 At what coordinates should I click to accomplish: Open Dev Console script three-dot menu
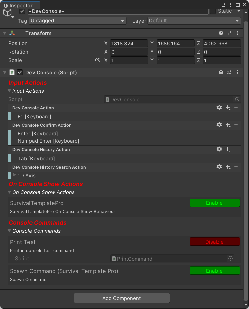(238, 72)
